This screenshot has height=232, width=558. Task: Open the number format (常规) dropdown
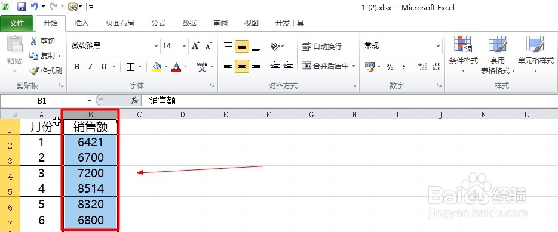pyautogui.click(x=438, y=46)
